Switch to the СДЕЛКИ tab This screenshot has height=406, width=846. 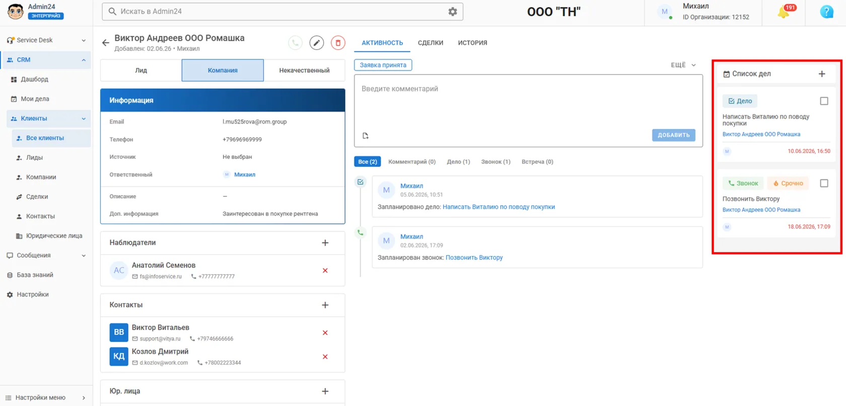[431, 43]
